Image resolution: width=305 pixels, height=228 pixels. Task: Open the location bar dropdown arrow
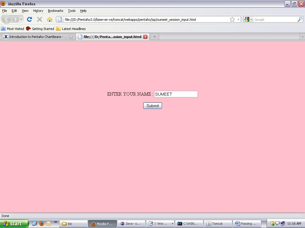tap(239, 19)
